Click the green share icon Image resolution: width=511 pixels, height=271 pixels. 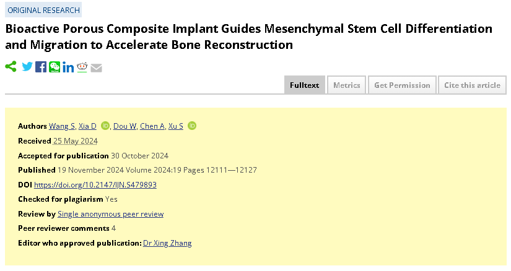tap(11, 66)
